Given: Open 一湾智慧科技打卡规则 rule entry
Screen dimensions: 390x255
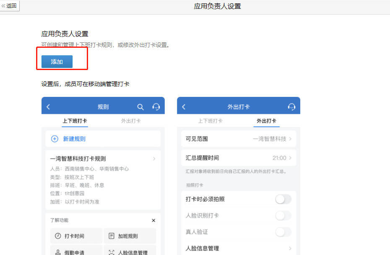Looking at the screenshot, I should (x=103, y=180).
